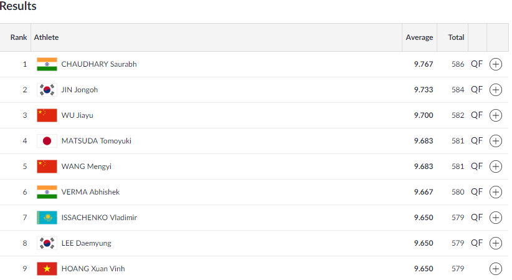Click the South Korea flag beside JIN Jongoh
Viewport: 512px width, 280px height.
point(47,90)
